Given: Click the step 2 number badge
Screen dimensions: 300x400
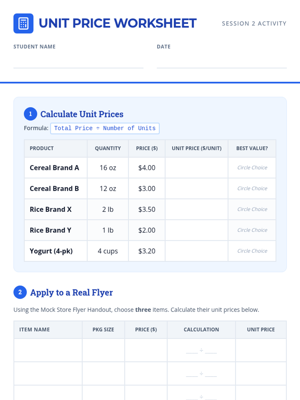Looking at the screenshot, I should (x=20, y=292).
